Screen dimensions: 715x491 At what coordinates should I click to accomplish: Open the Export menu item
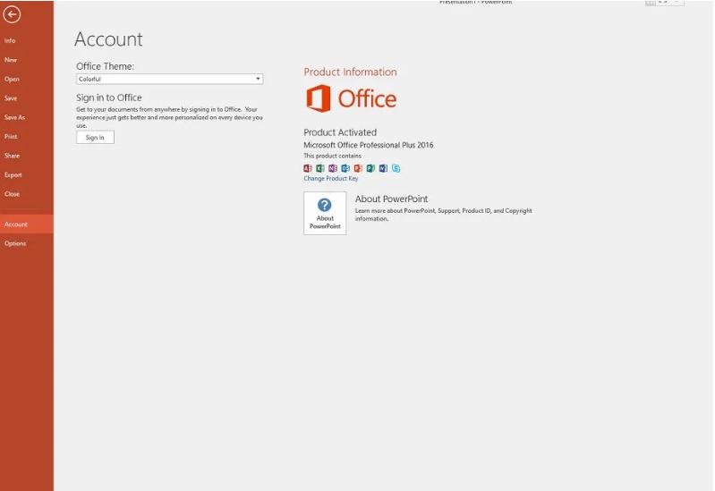pyautogui.click(x=13, y=174)
